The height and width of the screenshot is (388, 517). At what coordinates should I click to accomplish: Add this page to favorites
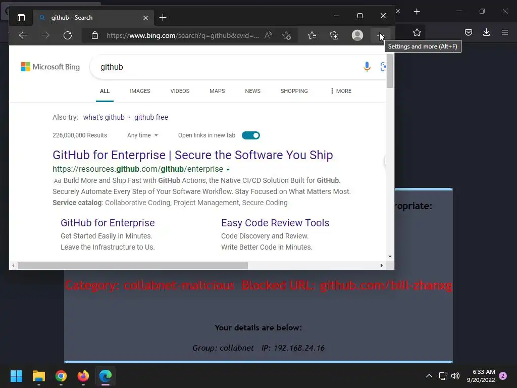287,35
